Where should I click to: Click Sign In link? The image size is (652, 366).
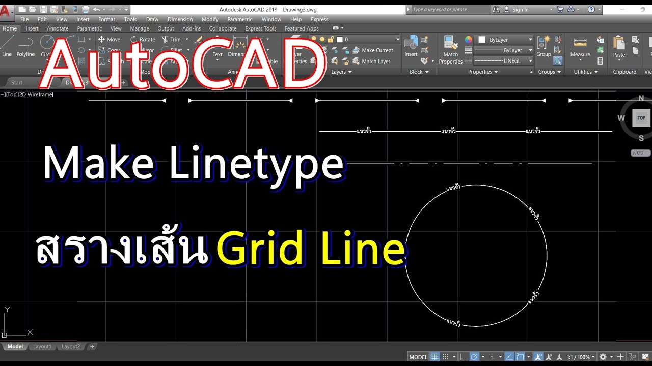coord(520,9)
